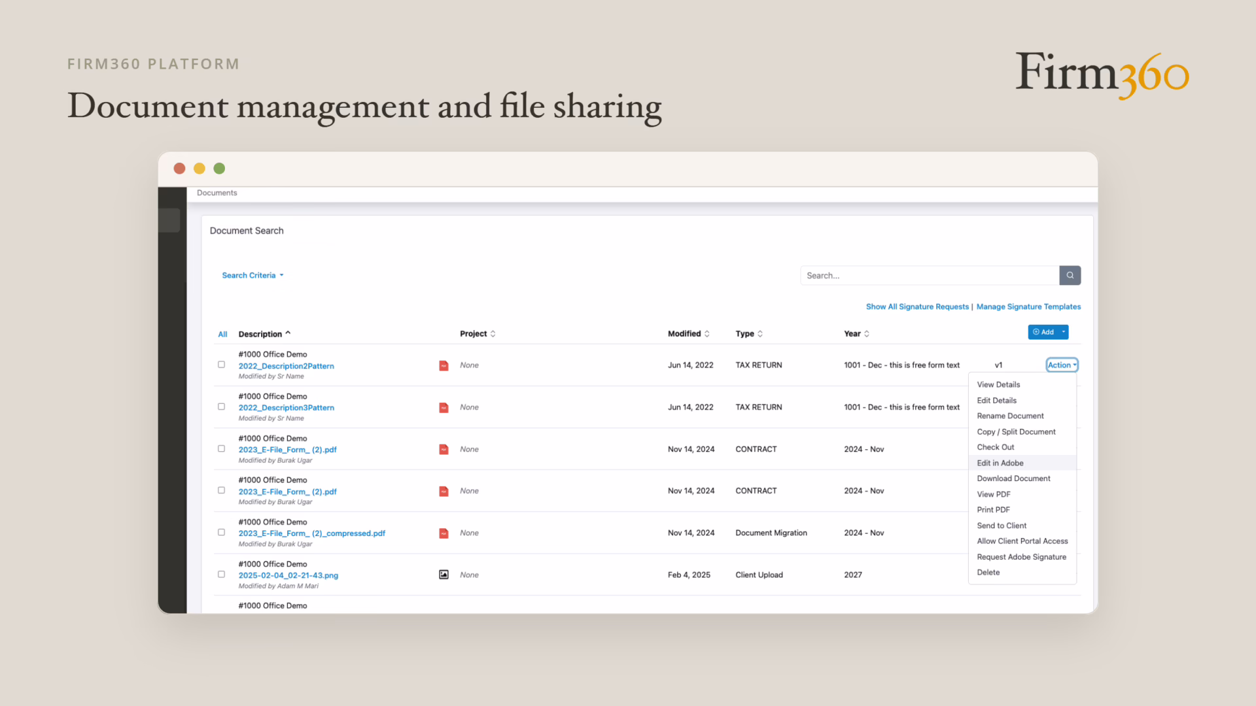Click the Description column header

[x=260, y=334]
